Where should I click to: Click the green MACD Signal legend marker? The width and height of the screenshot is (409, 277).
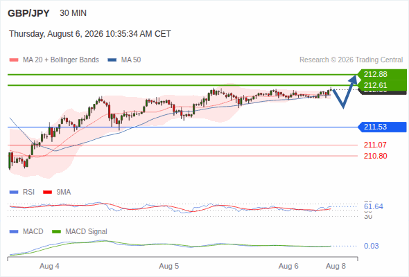tap(56, 232)
